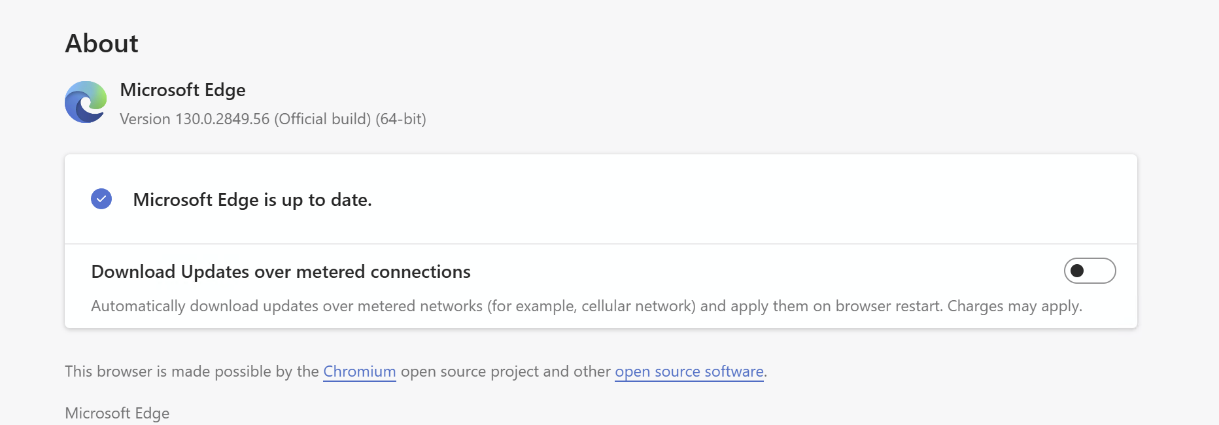Image resolution: width=1219 pixels, height=425 pixels.
Task: Open the Chromium link
Action: pyautogui.click(x=360, y=371)
